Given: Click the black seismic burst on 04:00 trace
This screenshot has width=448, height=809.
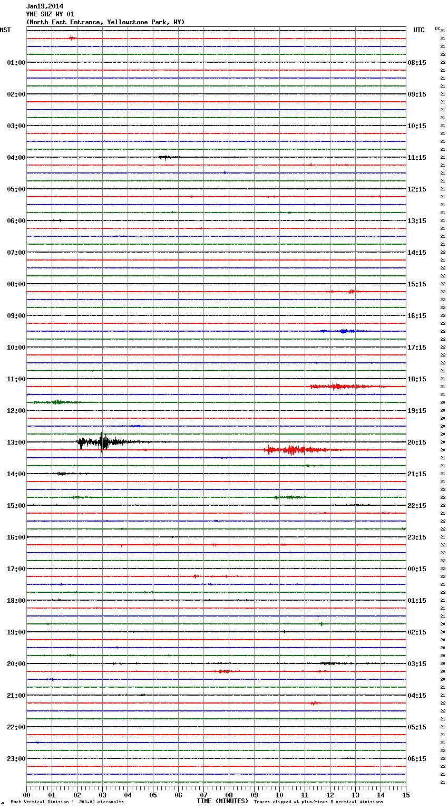Looking at the screenshot, I should (x=170, y=157).
